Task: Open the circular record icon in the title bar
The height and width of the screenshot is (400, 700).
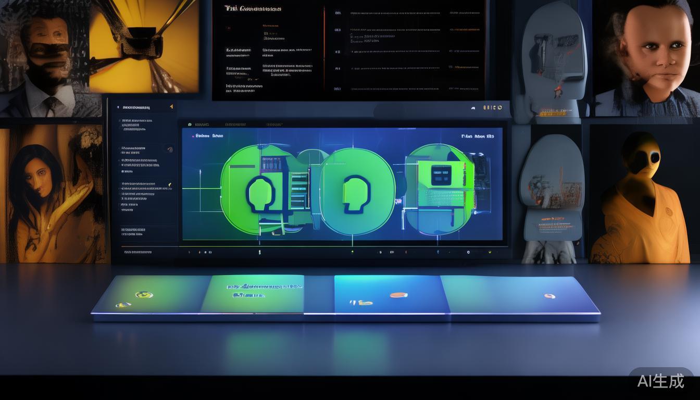Action: (499, 107)
